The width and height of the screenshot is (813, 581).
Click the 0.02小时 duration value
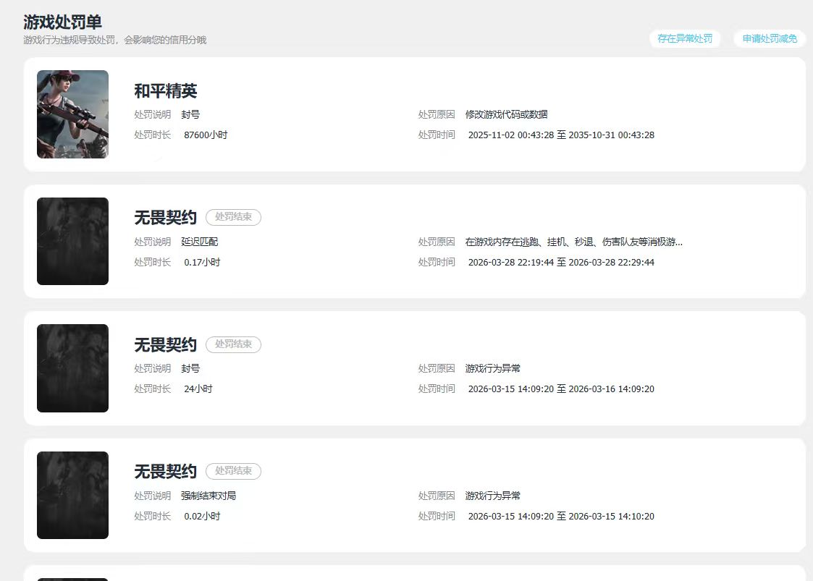click(202, 516)
